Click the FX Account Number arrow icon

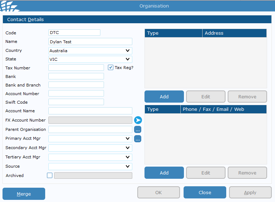pos(138,120)
